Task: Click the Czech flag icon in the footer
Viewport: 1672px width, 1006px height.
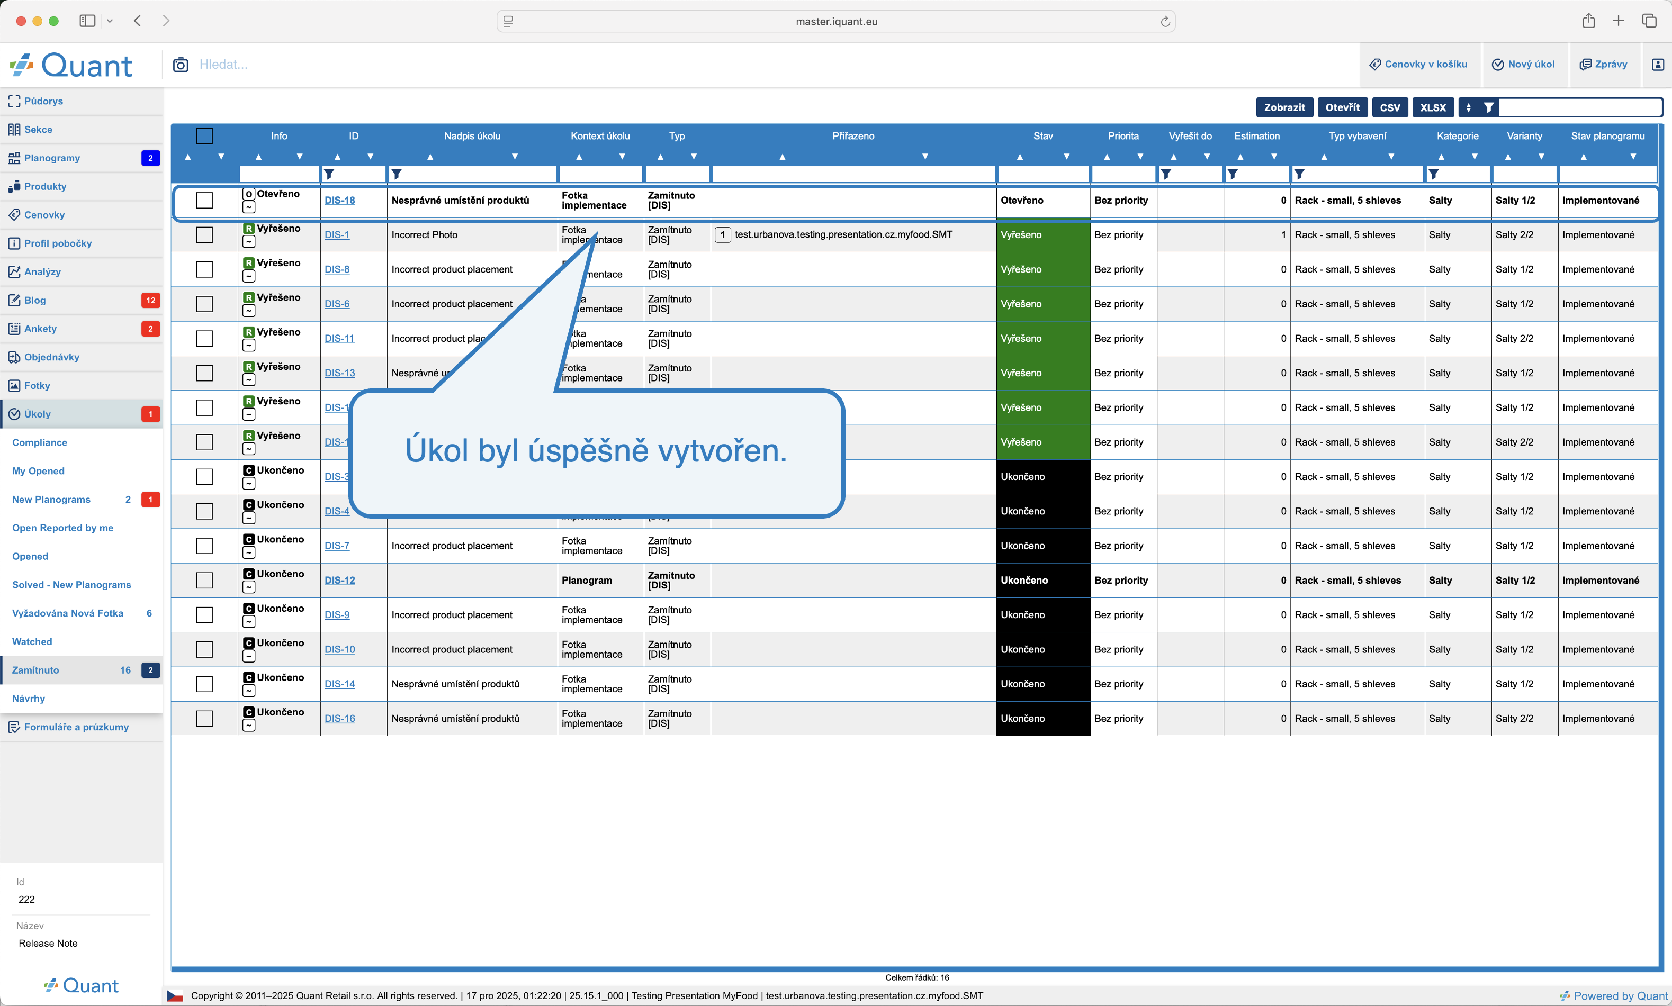Action: (175, 996)
